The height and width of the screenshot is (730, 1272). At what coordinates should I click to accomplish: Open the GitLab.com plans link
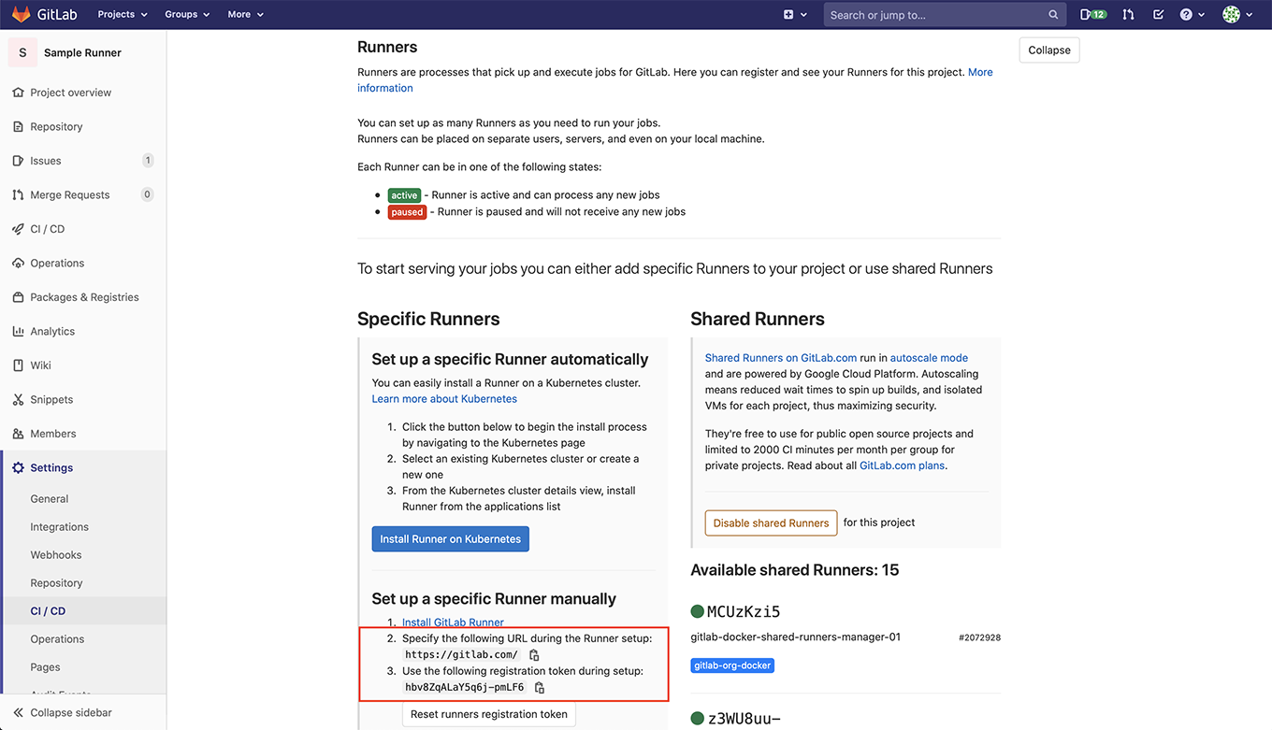tap(903, 465)
